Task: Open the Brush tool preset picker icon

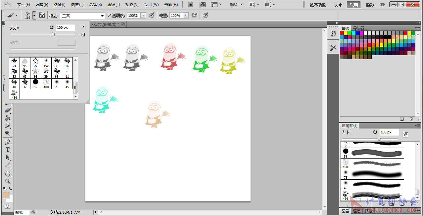Action: (x=12, y=16)
